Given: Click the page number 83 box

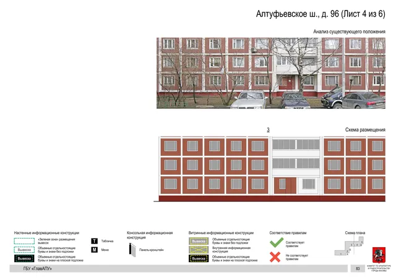Looking at the screenshot, I should (x=358, y=268).
